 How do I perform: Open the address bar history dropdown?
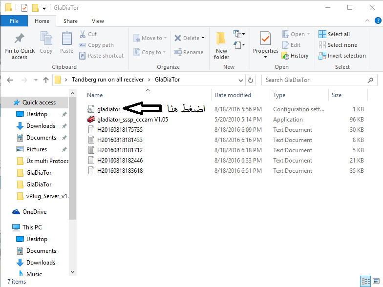[x=240, y=80]
